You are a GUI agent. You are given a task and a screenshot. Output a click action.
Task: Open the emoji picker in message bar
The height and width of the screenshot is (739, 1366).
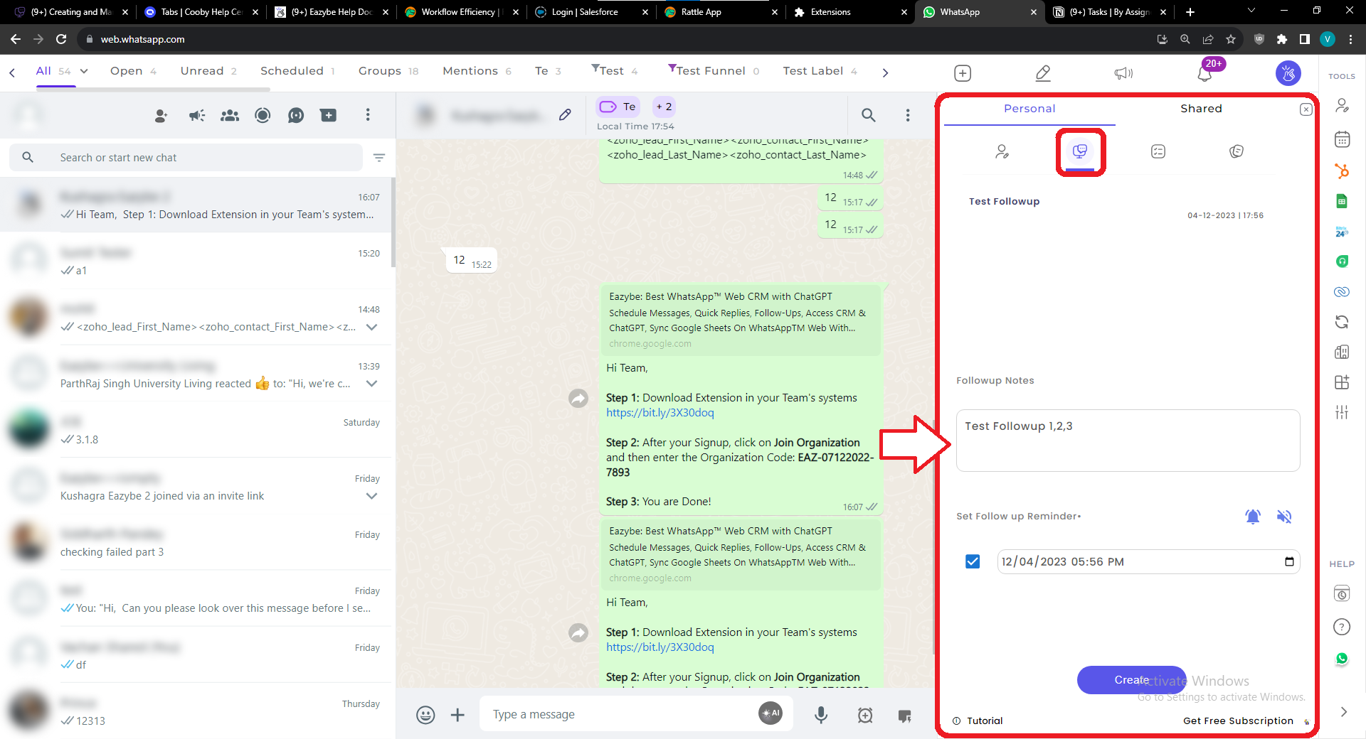click(425, 715)
